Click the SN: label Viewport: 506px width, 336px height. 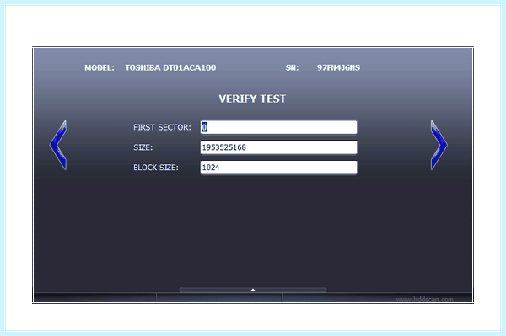pos(292,67)
